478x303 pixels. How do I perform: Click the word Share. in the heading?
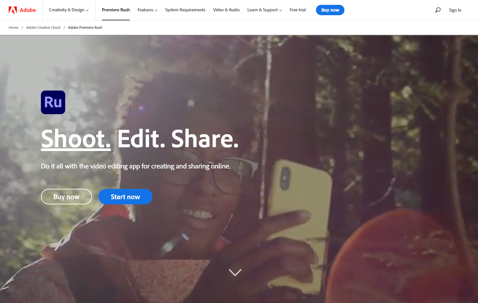[x=205, y=139]
